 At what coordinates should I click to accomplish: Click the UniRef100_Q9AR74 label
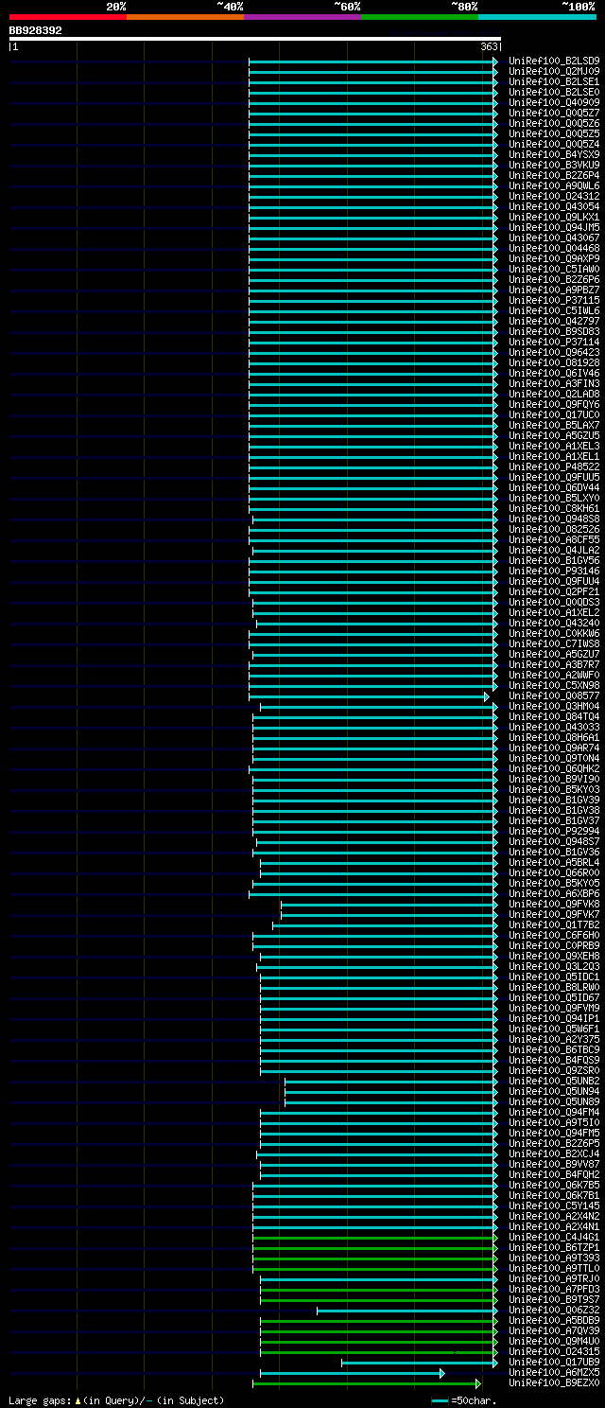click(554, 748)
